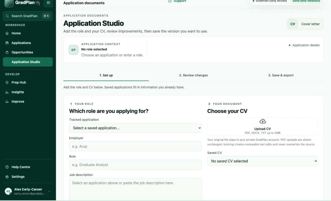Click the Job description text area

click(x=135, y=189)
